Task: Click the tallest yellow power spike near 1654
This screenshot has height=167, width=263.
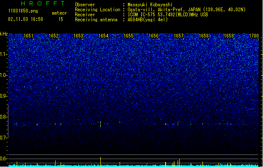Action: 100,162
